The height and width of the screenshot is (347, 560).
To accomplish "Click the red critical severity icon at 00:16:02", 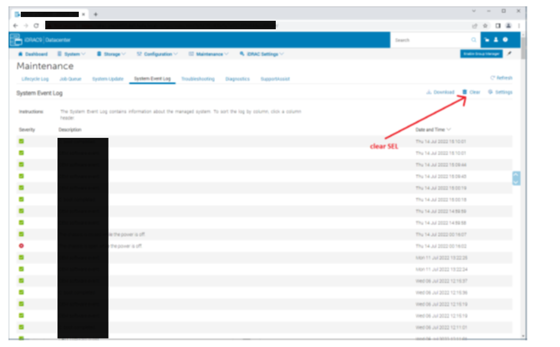I will (x=21, y=245).
